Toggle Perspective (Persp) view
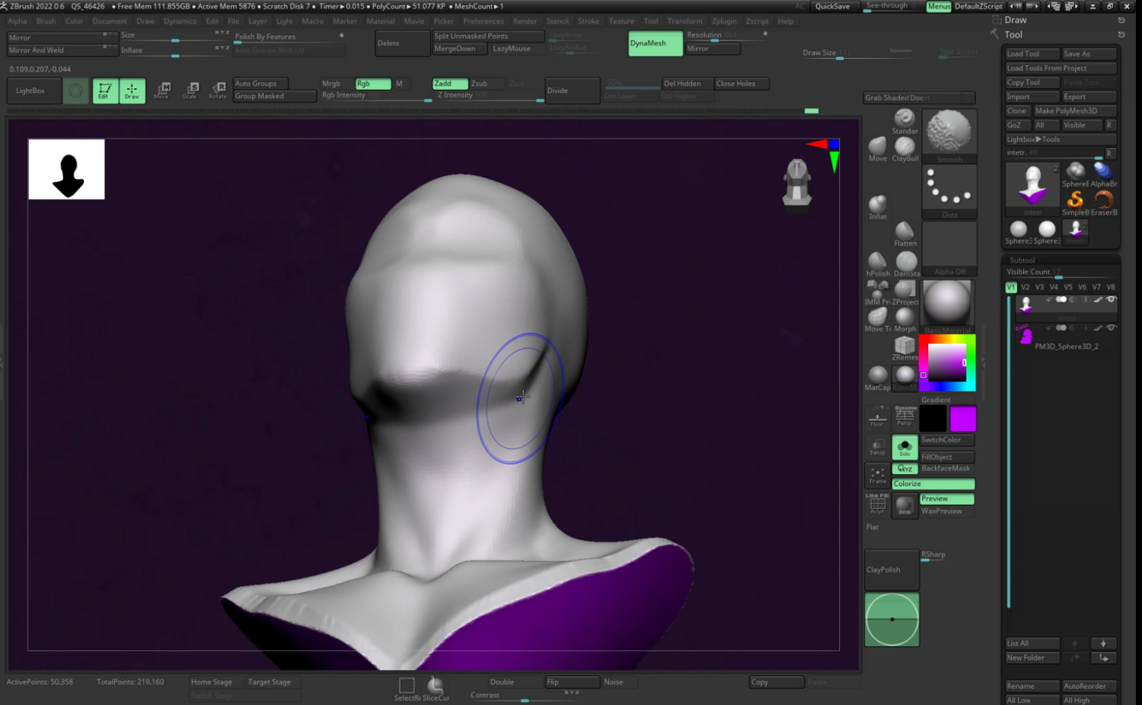The image size is (1142, 705). (x=904, y=416)
